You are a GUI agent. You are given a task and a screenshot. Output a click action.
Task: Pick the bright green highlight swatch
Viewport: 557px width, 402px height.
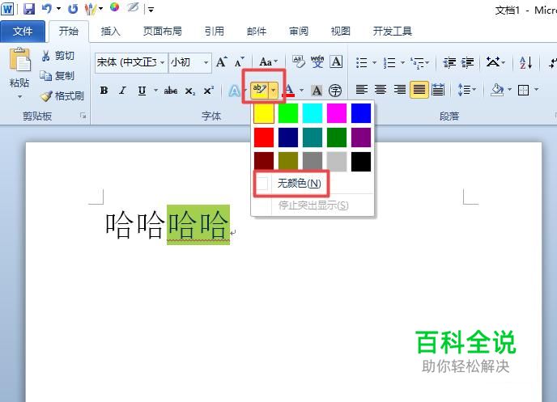[x=288, y=113]
